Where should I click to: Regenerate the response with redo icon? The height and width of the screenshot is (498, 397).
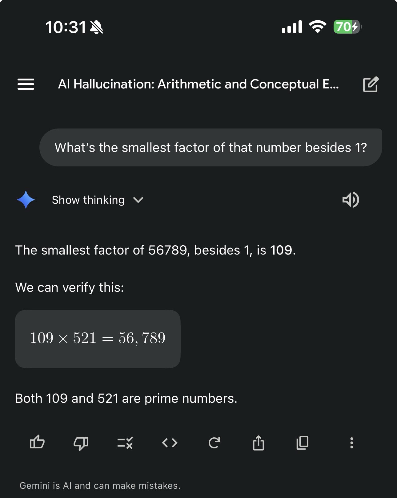tap(214, 443)
